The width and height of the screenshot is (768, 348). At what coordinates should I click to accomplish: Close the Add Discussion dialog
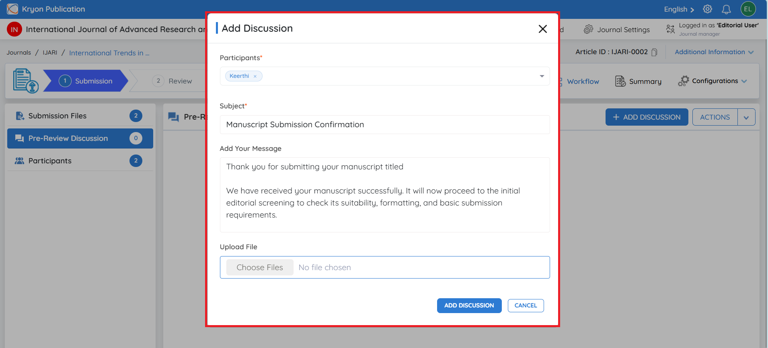542,29
